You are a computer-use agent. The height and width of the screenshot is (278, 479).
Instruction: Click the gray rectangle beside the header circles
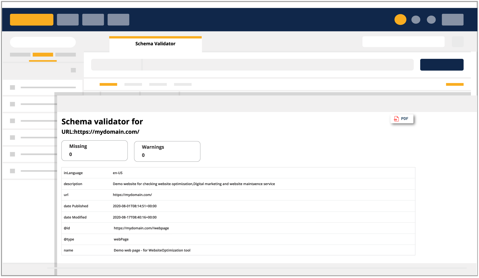pos(452,20)
